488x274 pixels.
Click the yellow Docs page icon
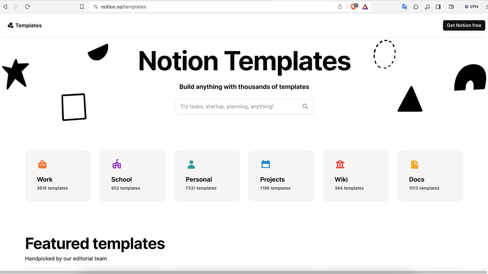coord(415,164)
